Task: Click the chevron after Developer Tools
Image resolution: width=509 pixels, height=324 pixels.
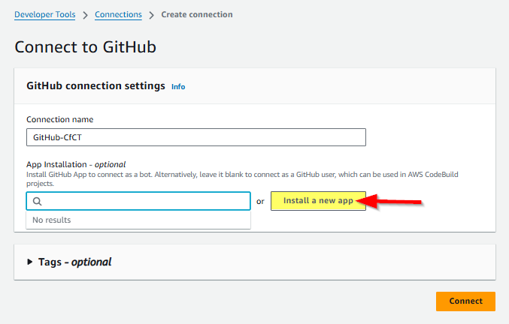Action: point(84,15)
